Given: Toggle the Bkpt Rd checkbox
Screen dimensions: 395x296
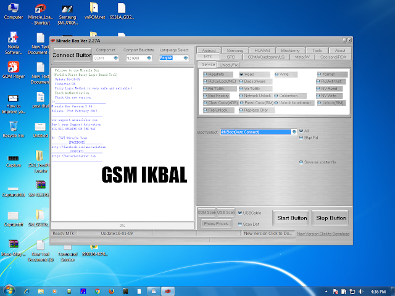Looking at the screenshot, I should click(x=301, y=138).
